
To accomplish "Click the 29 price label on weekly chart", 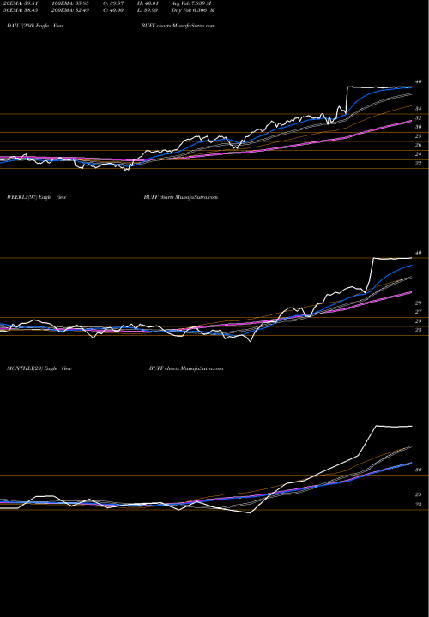I will point(418,303).
